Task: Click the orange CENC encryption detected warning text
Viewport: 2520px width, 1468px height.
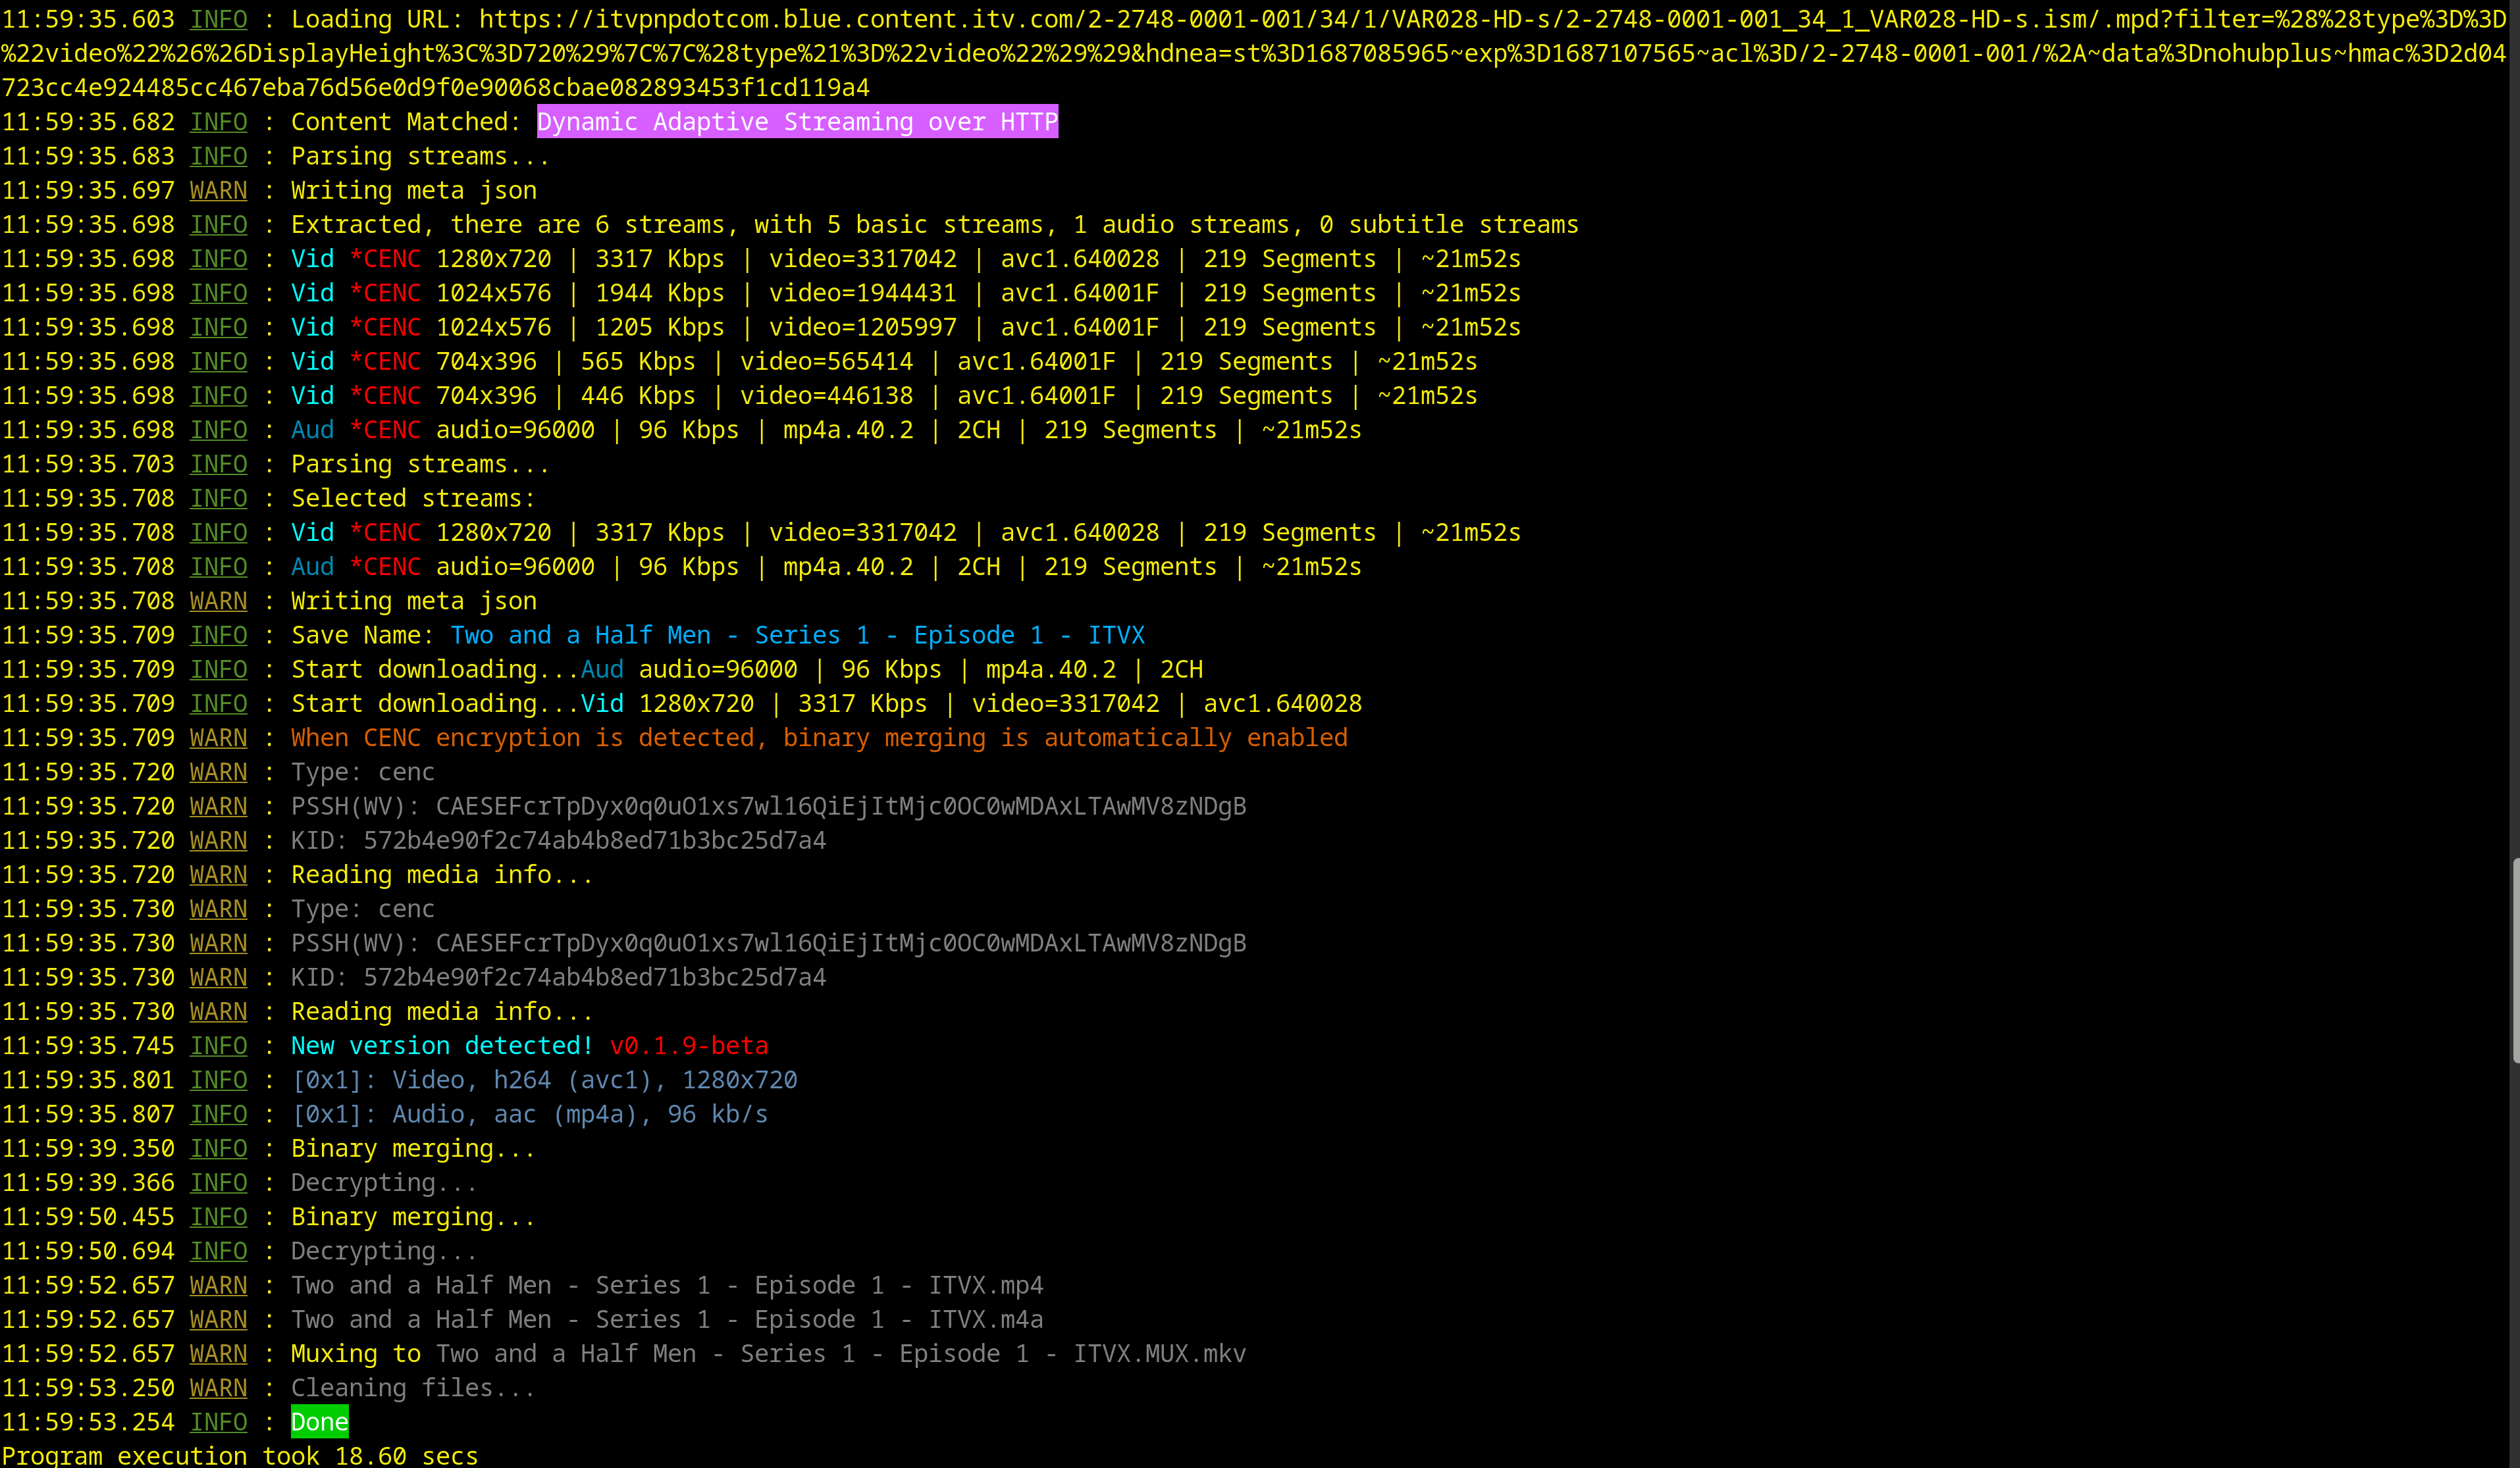Action: click(818, 738)
